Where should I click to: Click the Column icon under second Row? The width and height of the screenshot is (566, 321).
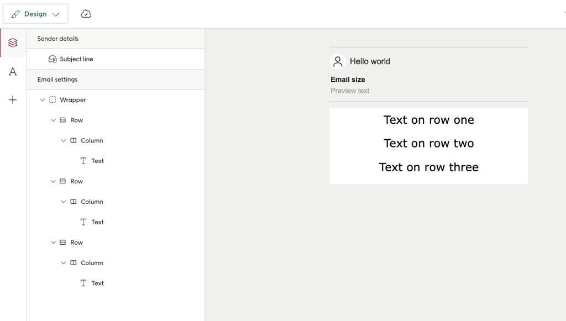coord(72,201)
